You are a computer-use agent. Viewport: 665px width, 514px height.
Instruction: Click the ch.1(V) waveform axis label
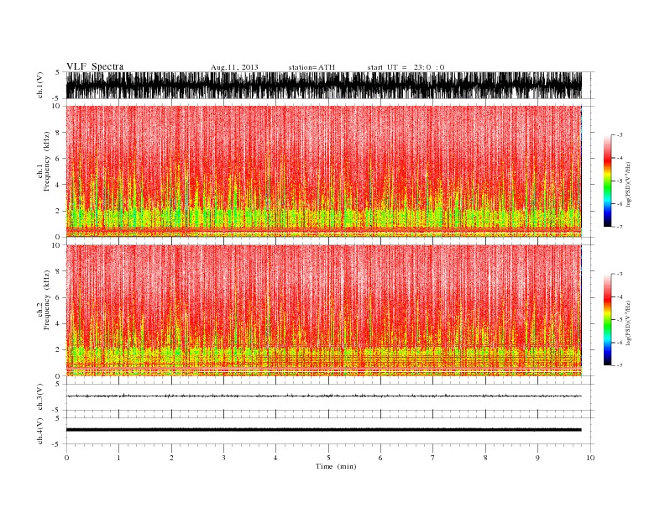pyautogui.click(x=40, y=85)
